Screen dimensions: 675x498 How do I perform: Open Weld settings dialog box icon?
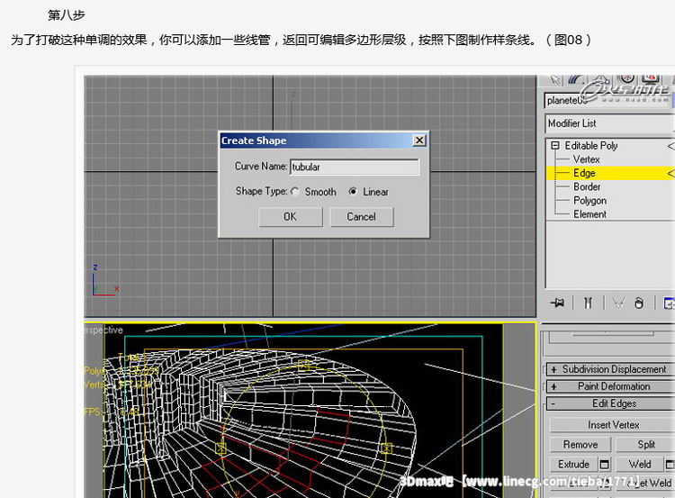tap(670, 465)
